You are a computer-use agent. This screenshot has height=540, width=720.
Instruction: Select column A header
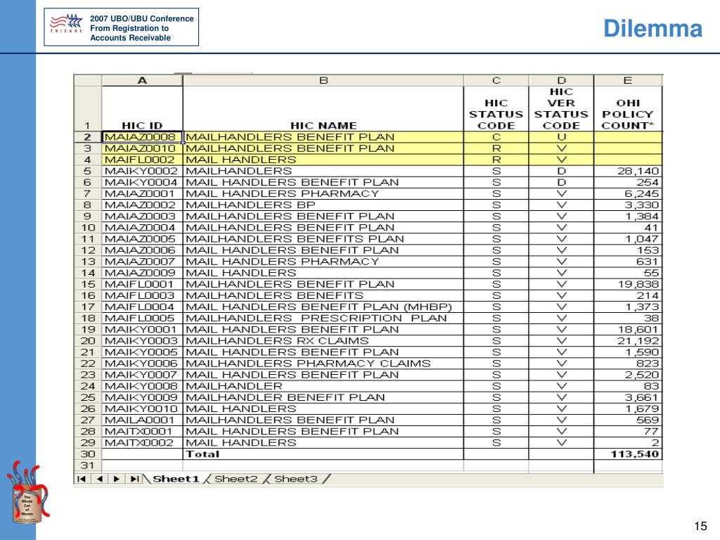pyautogui.click(x=142, y=80)
